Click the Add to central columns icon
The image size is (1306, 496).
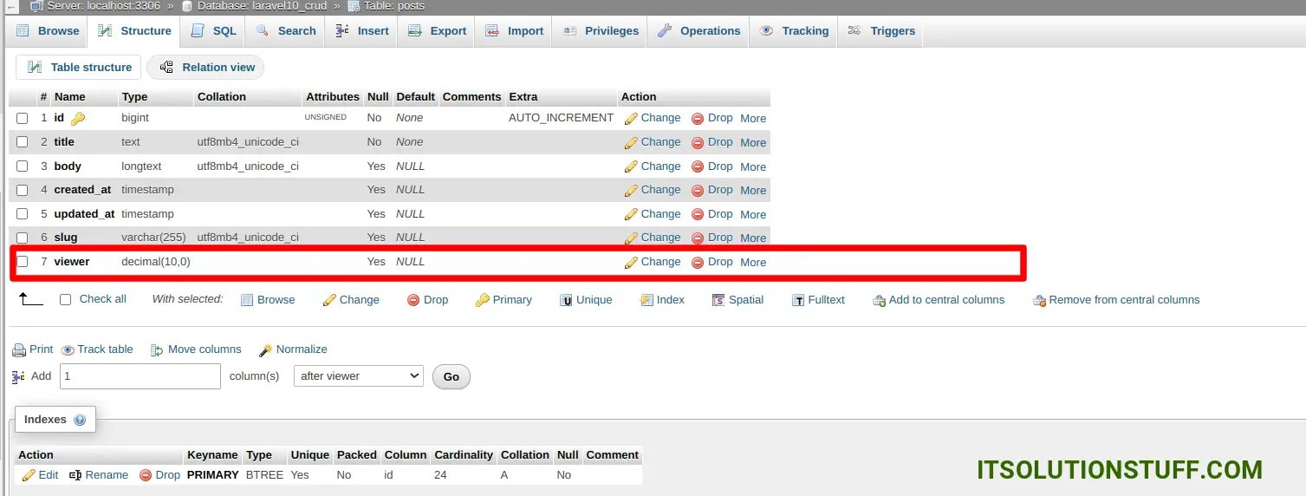point(879,301)
